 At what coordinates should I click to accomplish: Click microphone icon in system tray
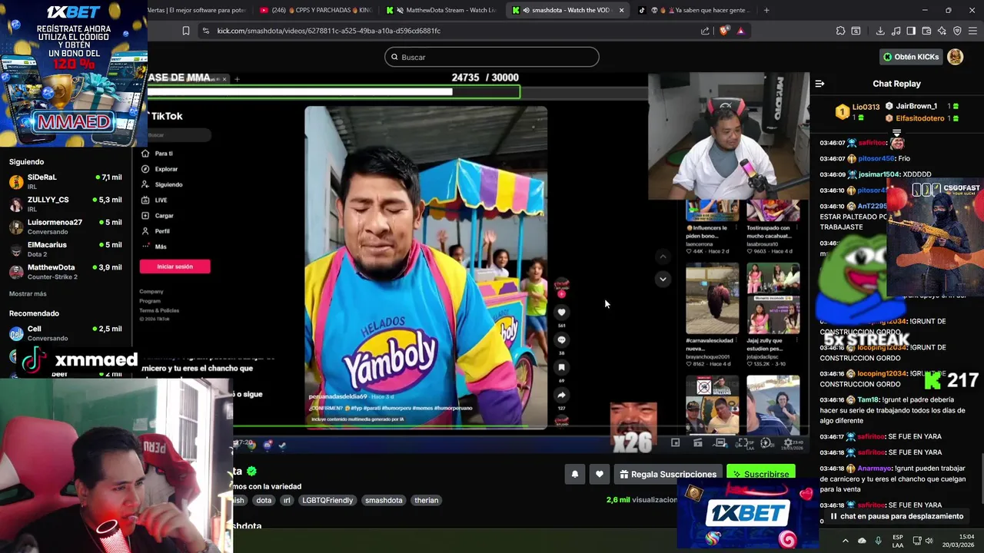878,540
